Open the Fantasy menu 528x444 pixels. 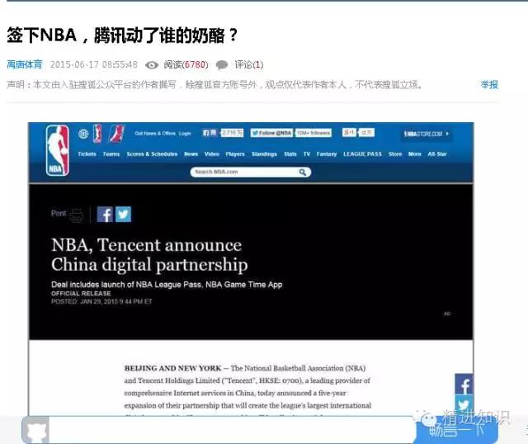[x=327, y=154]
